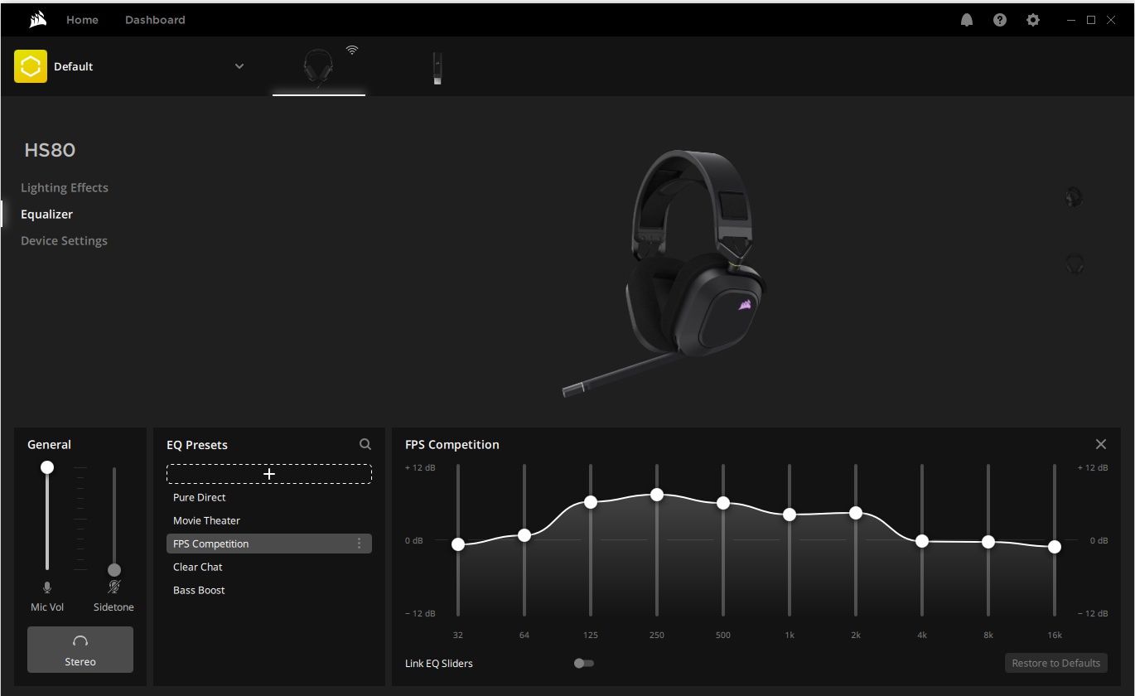This screenshot has width=1135, height=696.
Task: Click the 125 Hz EQ slider handle
Action: (x=591, y=502)
